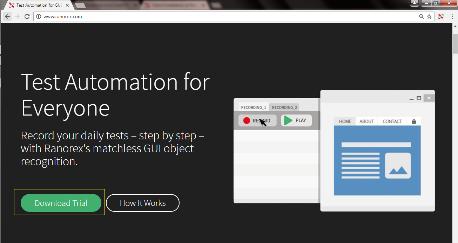Screen dimensions: 458x243
Task: Open the ABOUT item in illustration
Action: 366,121
